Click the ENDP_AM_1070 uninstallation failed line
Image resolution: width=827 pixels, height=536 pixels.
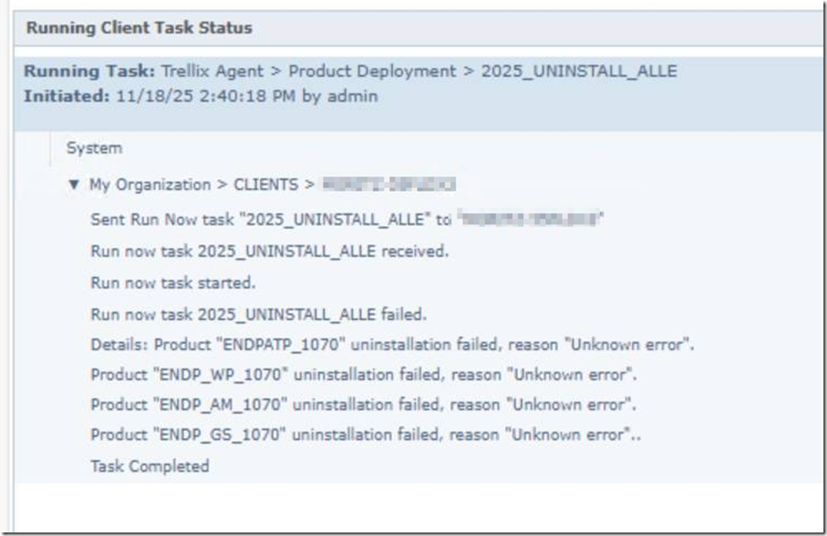(363, 405)
